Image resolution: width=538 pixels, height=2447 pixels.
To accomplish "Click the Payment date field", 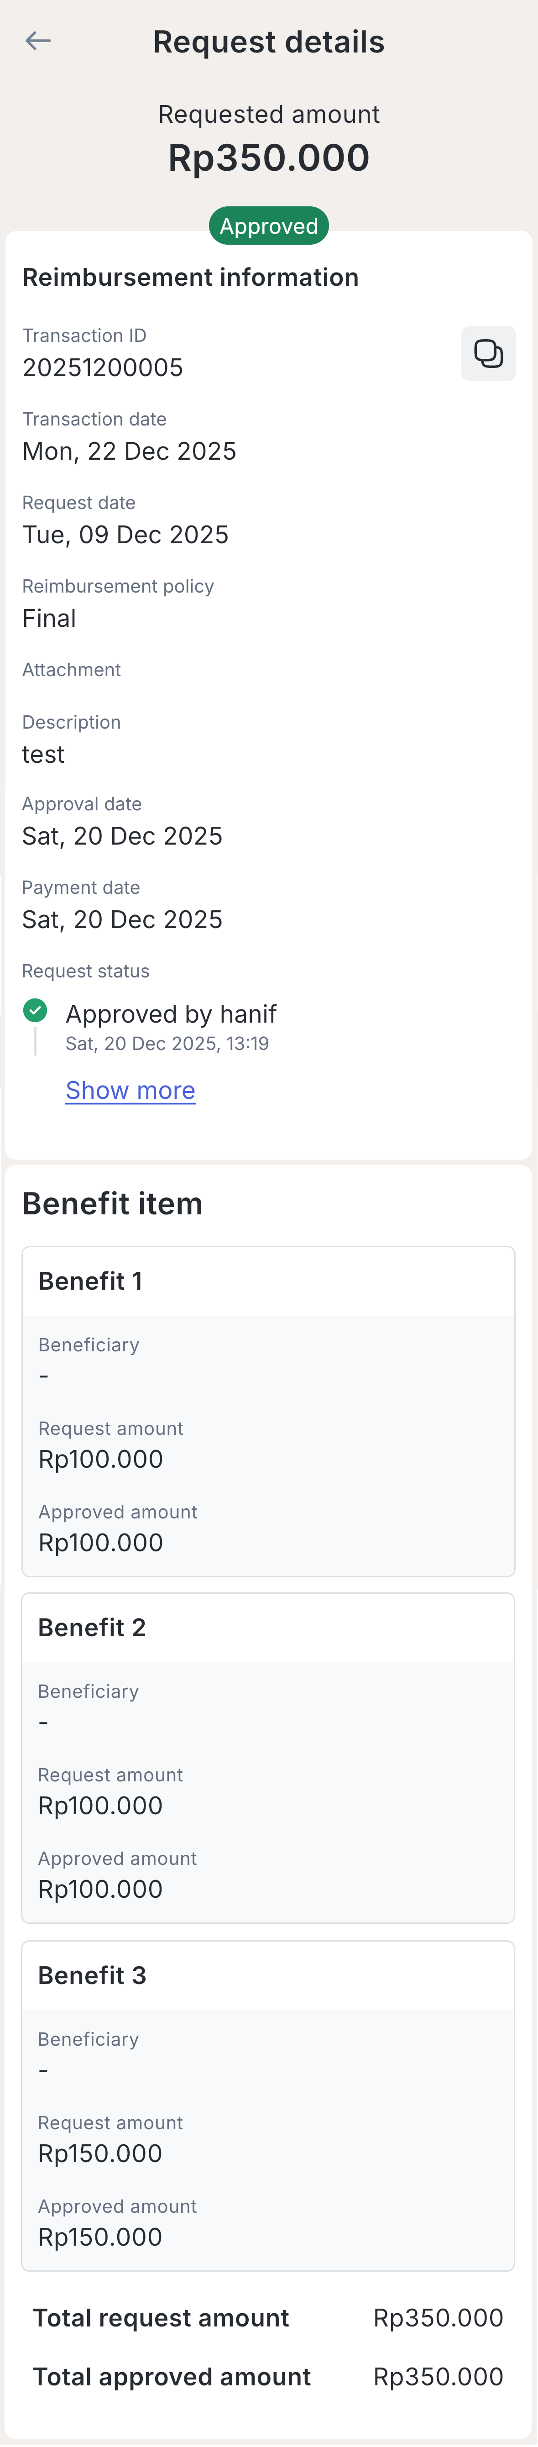I will pyautogui.click(x=122, y=919).
